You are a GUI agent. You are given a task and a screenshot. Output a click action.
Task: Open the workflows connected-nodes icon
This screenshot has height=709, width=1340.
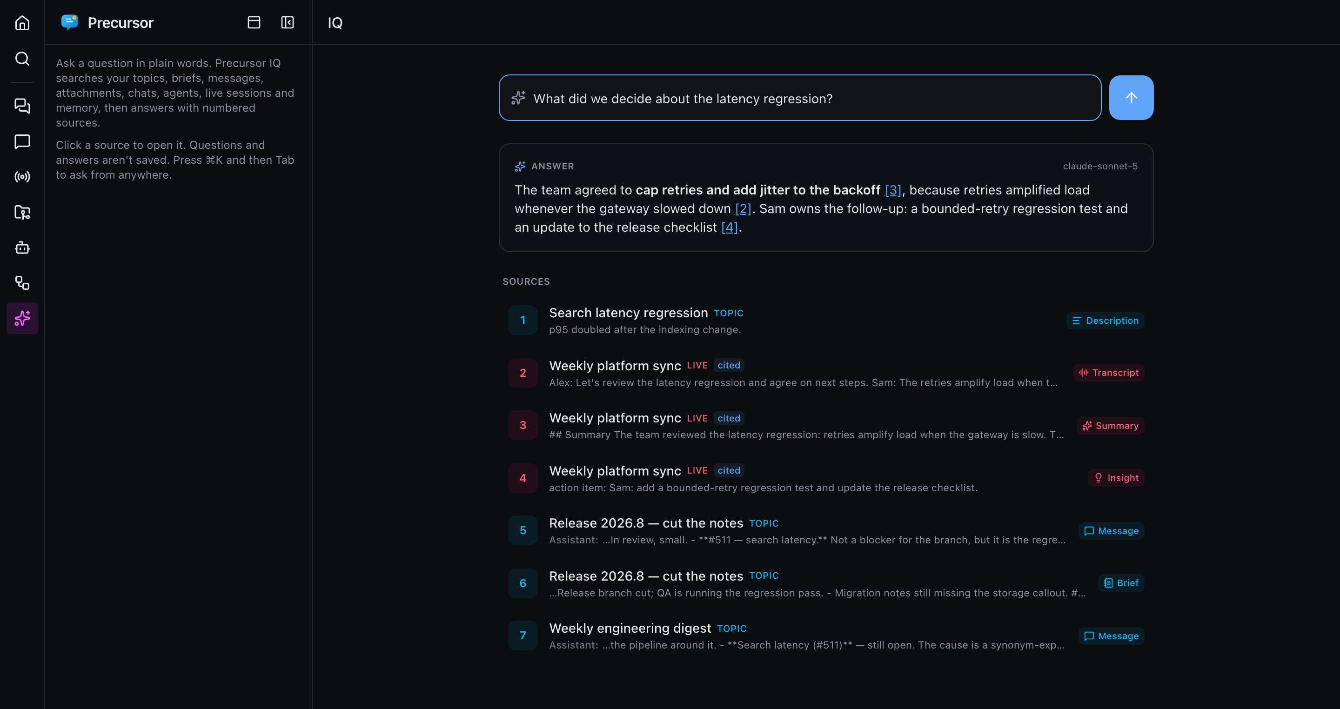click(x=22, y=283)
